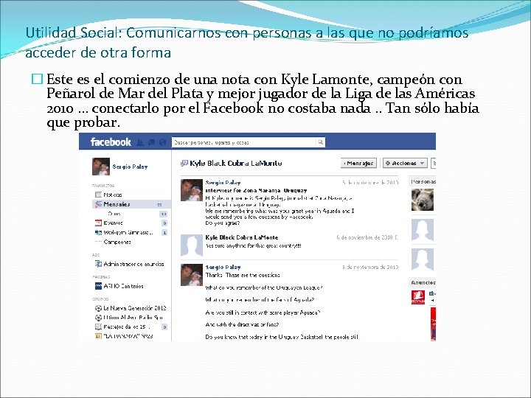Viewport: 531px width, 398px height.
Task: Click Kyle's blank avatar in the reply
Action: (x=191, y=245)
